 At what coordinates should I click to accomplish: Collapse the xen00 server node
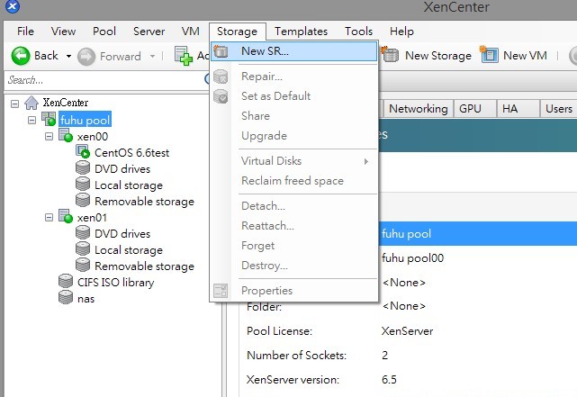(x=49, y=137)
